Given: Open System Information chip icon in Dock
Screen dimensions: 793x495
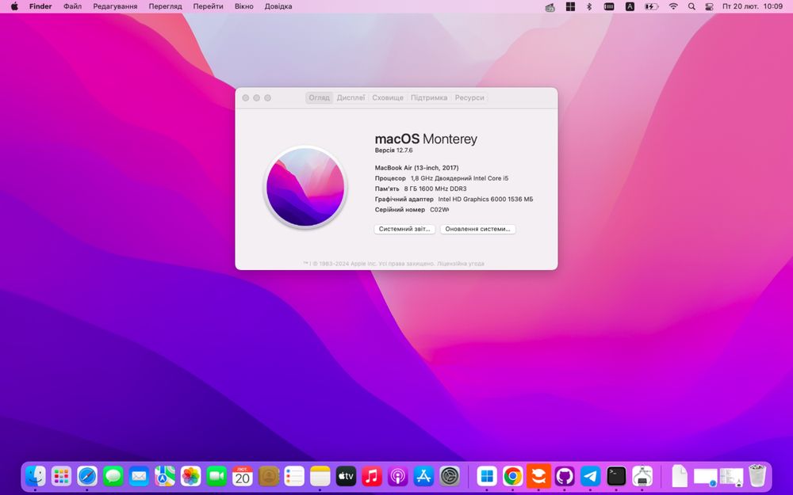Looking at the screenshot, I should pyautogui.click(x=642, y=476).
